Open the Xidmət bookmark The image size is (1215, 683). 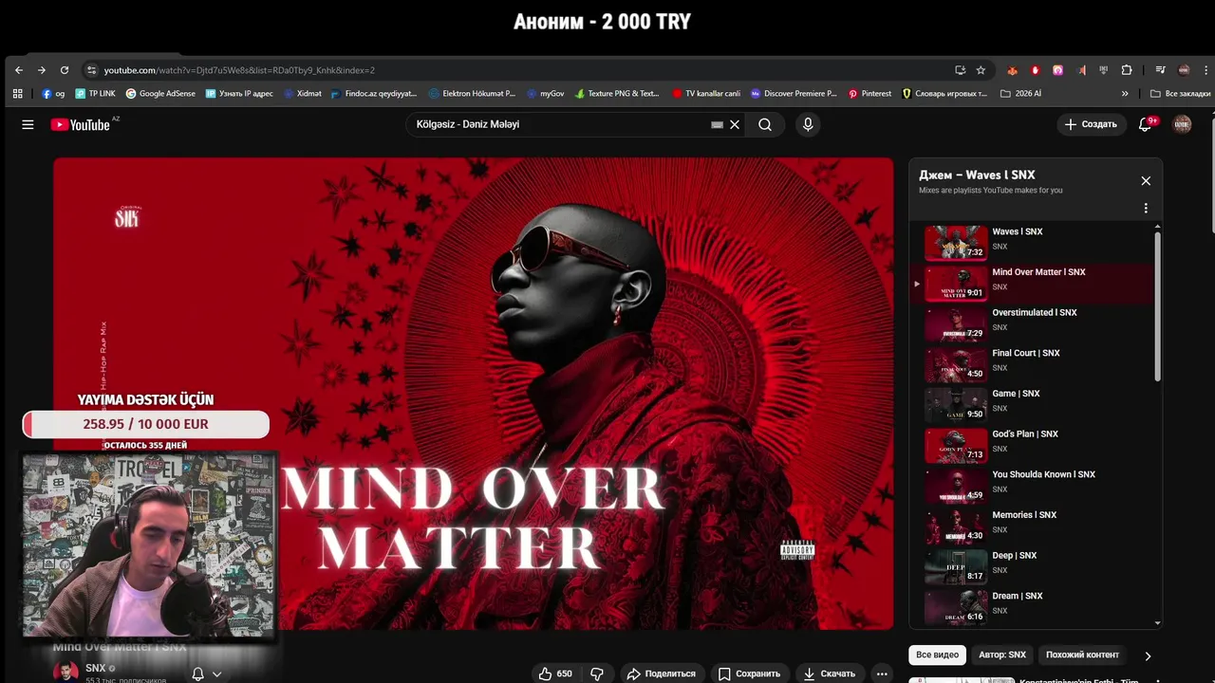(x=302, y=94)
